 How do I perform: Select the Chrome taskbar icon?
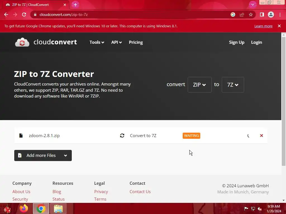click(41, 208)
